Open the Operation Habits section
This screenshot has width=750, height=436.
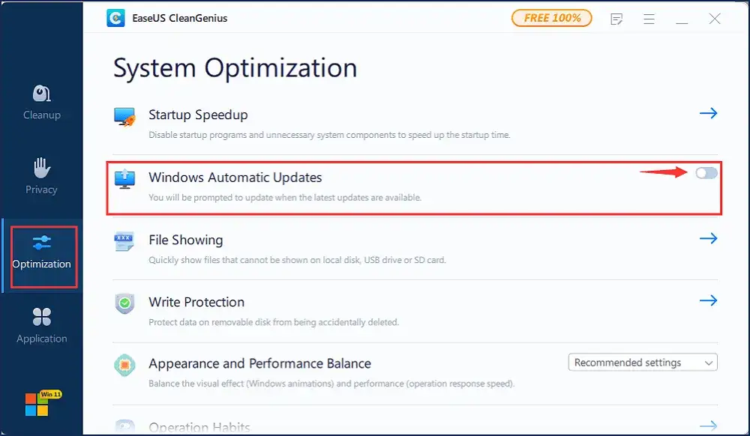click(x=201, y=426)
